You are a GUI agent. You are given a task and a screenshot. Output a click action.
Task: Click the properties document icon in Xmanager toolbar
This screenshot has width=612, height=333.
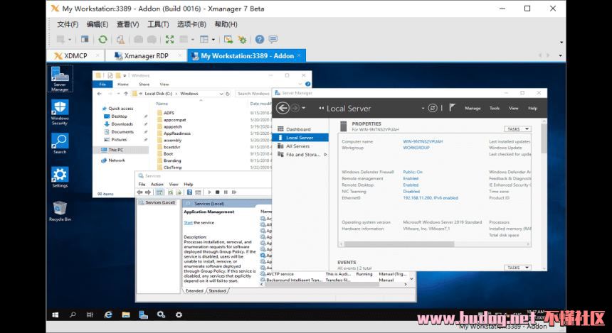[x=120, y=39]
